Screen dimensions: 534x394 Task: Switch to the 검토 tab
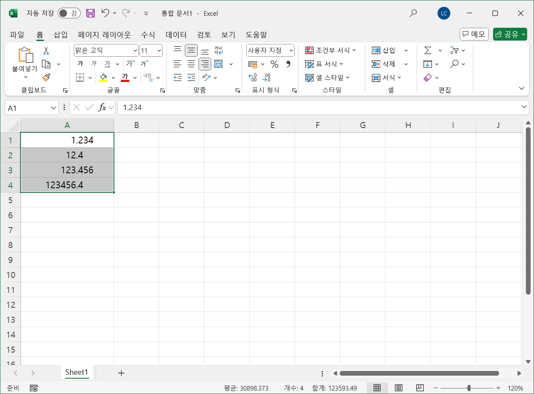pos(204,35)
